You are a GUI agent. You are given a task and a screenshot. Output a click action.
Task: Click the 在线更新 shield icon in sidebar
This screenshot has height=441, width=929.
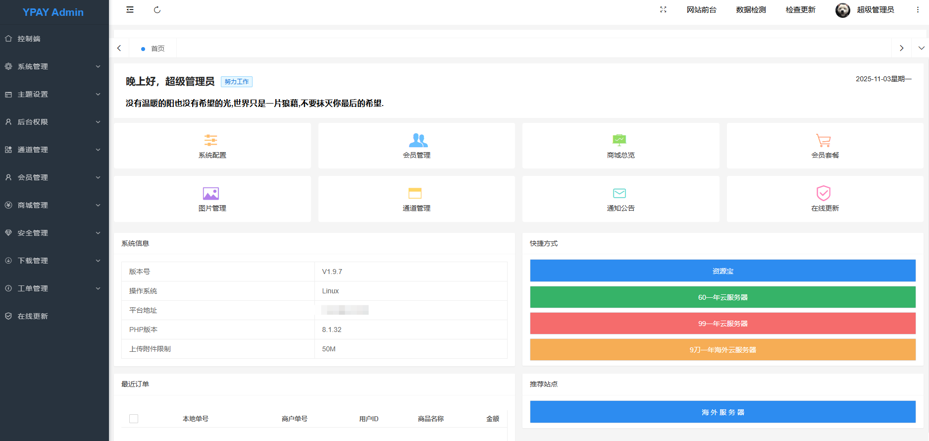(x=8, y=316)
